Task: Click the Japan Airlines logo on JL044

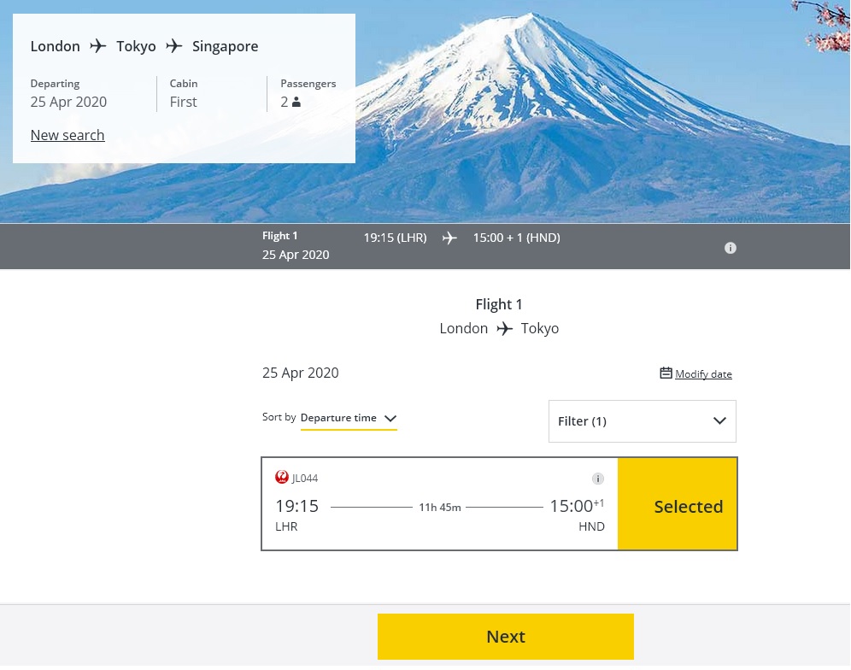Action: click(282, 478)
